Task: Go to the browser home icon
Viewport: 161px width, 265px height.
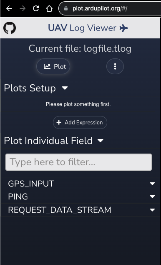Action: (x=49, y=8)
